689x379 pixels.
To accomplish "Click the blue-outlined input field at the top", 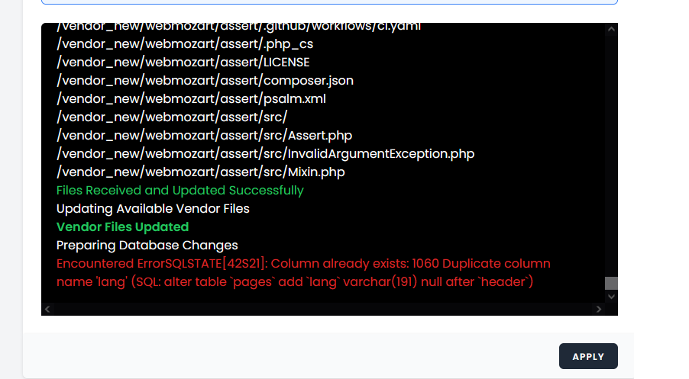I will pyautogui.click(x=329, y=2).
